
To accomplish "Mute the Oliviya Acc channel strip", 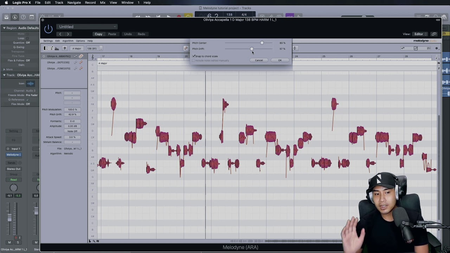I will (9, 242).
